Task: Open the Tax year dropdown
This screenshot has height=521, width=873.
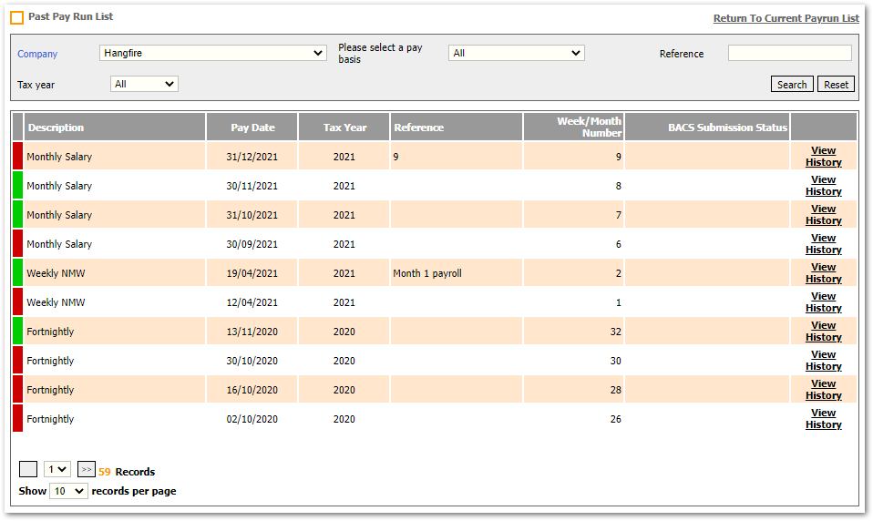Action: pos(144,84)
